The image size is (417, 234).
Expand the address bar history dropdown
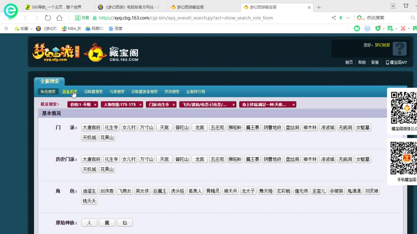click(x=348, y=18)
